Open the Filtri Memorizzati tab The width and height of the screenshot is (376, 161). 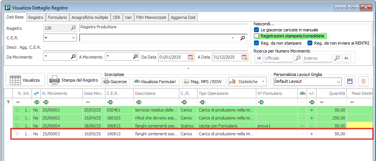(151, 17)
